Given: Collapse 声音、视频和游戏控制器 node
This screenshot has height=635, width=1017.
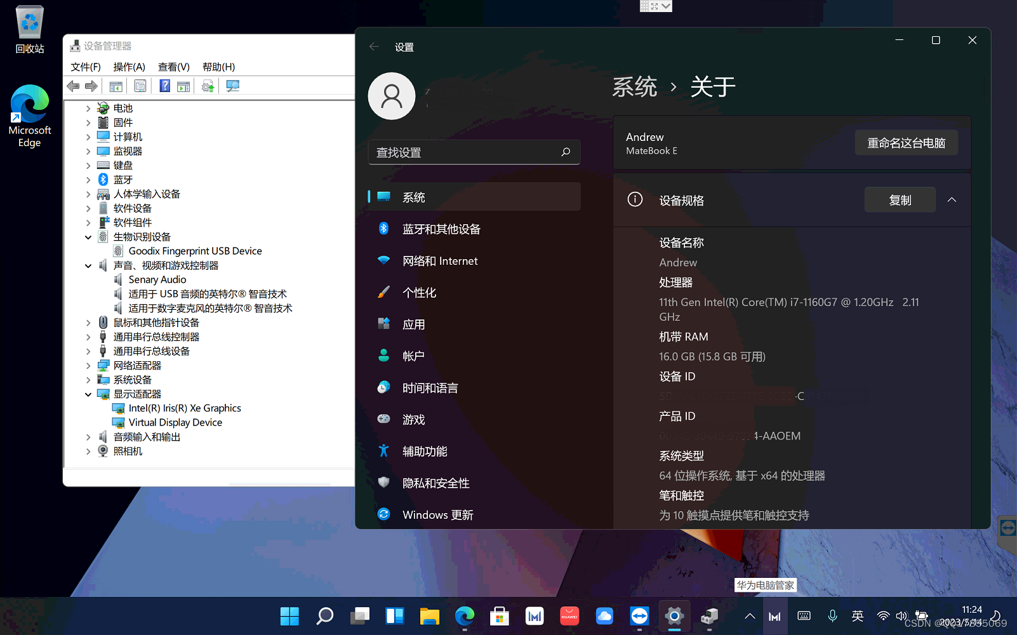Looking at the screenshot, I should pyautogui.click(x=88, y=265).
